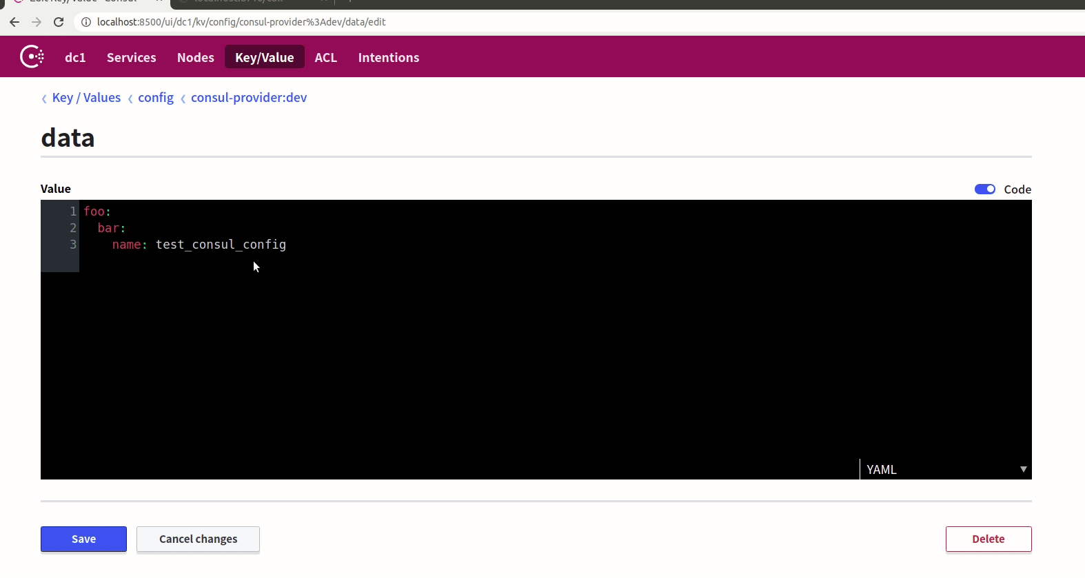Click the browser address bar URL
The height and width of the screenshot is (578, 1085).
[x=241, y=22]
